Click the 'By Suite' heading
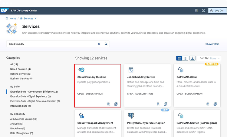The image size is (227, 137). click(15, 87)
